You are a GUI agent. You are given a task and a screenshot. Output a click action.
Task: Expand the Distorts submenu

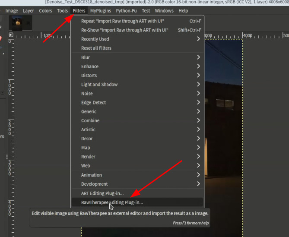tap(137, 76)
